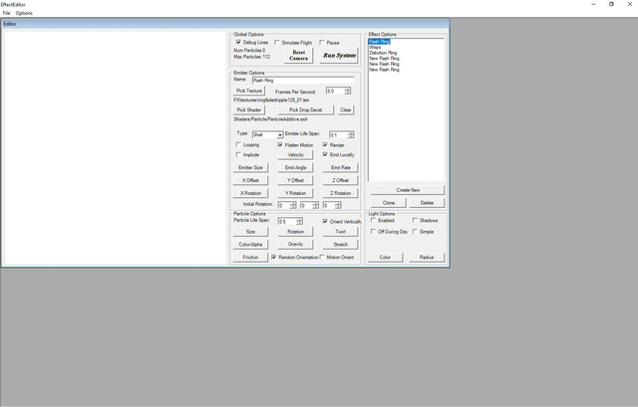
Task: Click the Twirl button
Action: (x=341, y=232)
